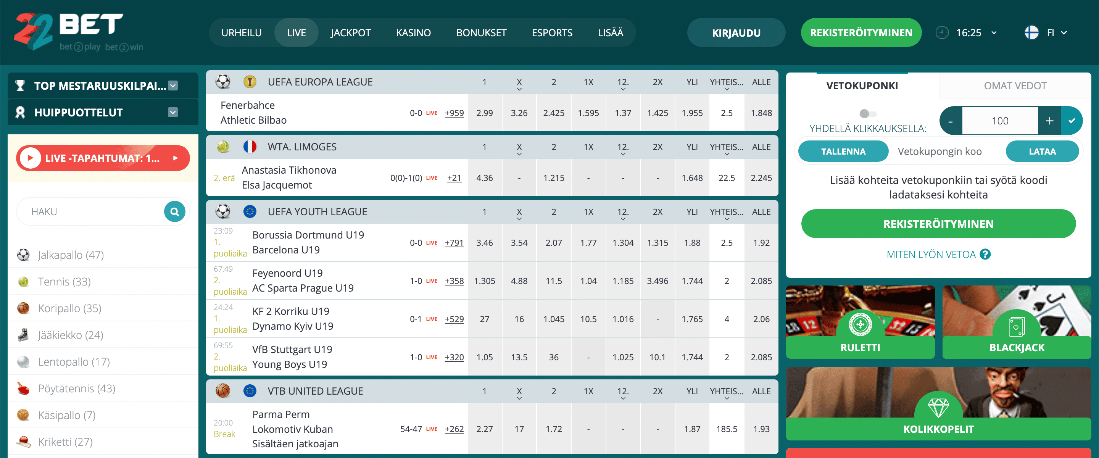Click the roulette wheel icon on RULETTI tile
The height and width of the screenshot is (458, 1099).
click(860, 324)
